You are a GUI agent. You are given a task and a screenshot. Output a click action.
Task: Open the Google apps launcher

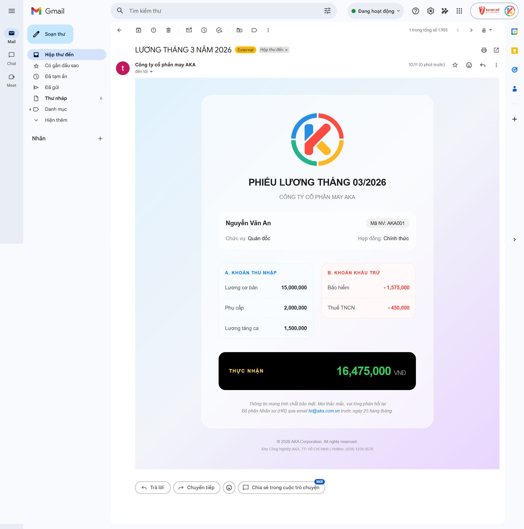[459, 11]
